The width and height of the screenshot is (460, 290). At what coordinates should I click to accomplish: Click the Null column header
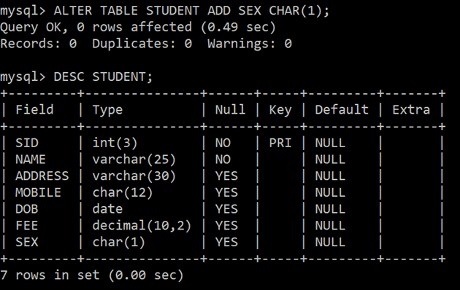(x=230, y=110)
